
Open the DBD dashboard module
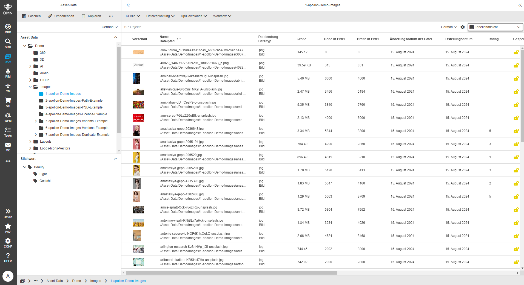(8, 28)
